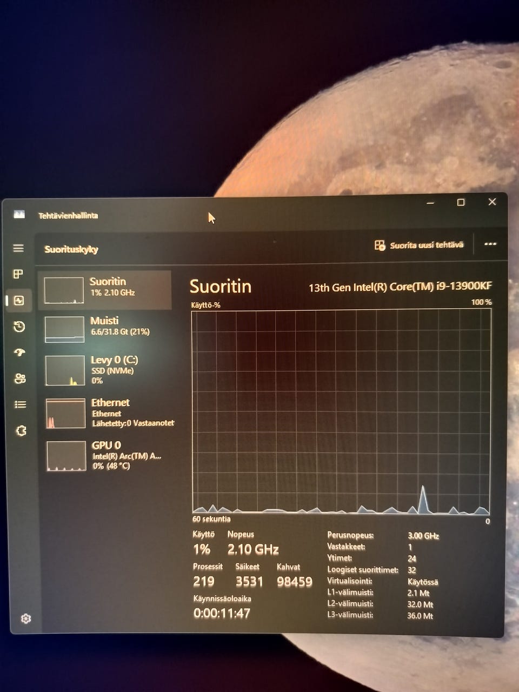Screen dimensions: 519x692
Task: Select the Performance page icon
Action: pos(19,300)
